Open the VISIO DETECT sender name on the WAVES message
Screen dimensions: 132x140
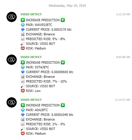31,14
